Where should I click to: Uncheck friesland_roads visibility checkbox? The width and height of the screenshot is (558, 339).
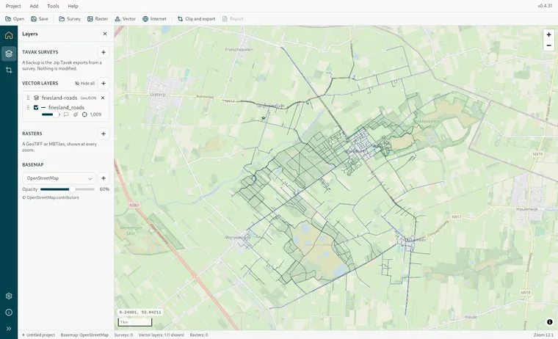tap(36, 107)
